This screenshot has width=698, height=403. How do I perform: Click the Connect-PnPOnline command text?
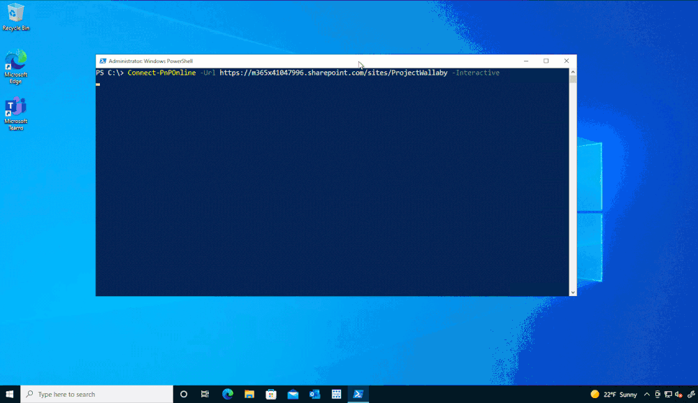tap(161, 73)
